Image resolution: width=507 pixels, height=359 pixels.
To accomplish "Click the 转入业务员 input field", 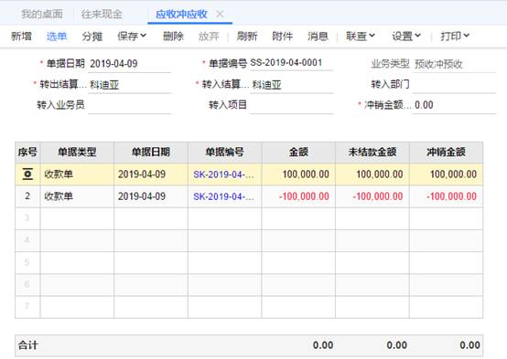I will tap(129, 105).
